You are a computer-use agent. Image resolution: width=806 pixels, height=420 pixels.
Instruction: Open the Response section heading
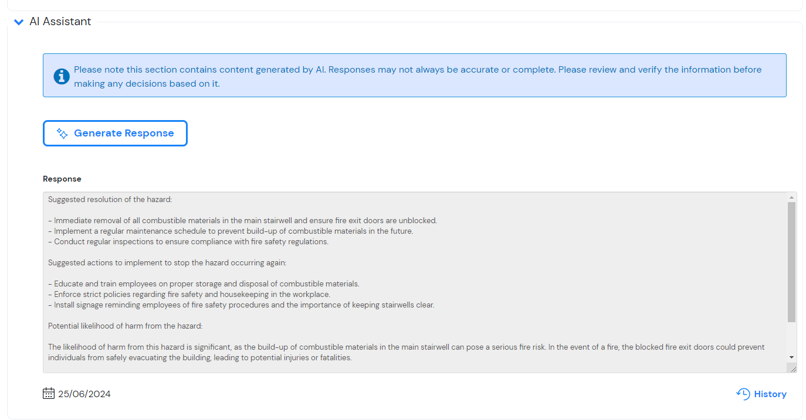(x=62, y=179)
